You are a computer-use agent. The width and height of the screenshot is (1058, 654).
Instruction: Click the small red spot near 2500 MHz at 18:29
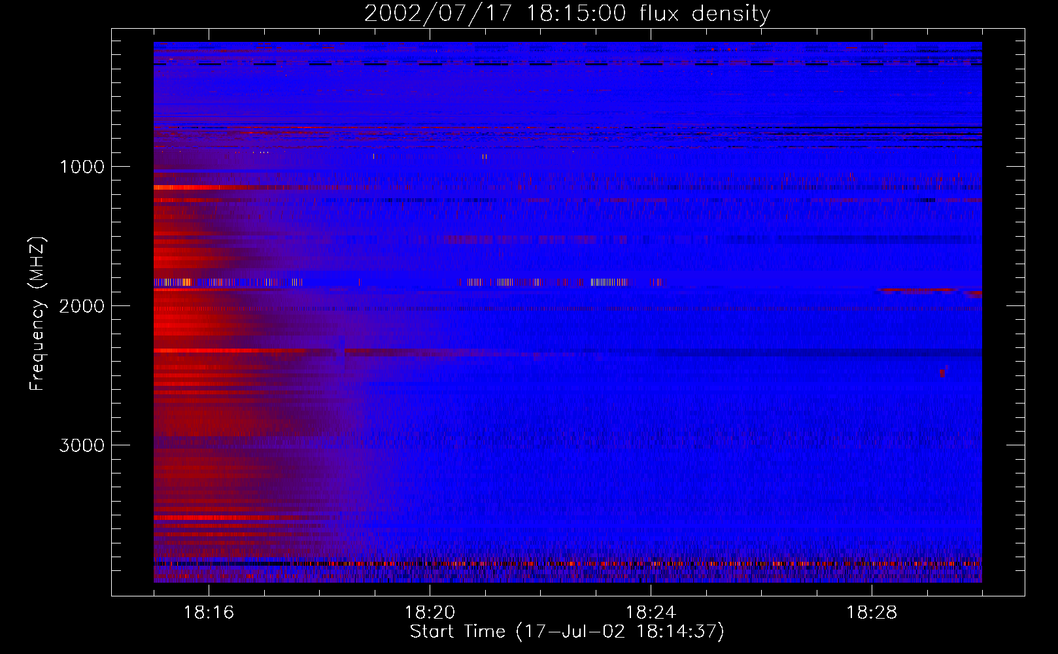942,373
